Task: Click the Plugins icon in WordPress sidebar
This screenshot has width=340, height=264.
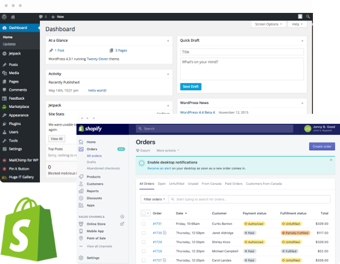Action: click(4, 124)
